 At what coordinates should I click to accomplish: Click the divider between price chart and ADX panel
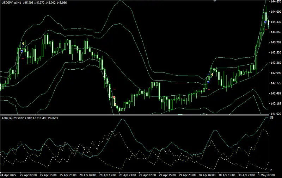pos(134,115)
